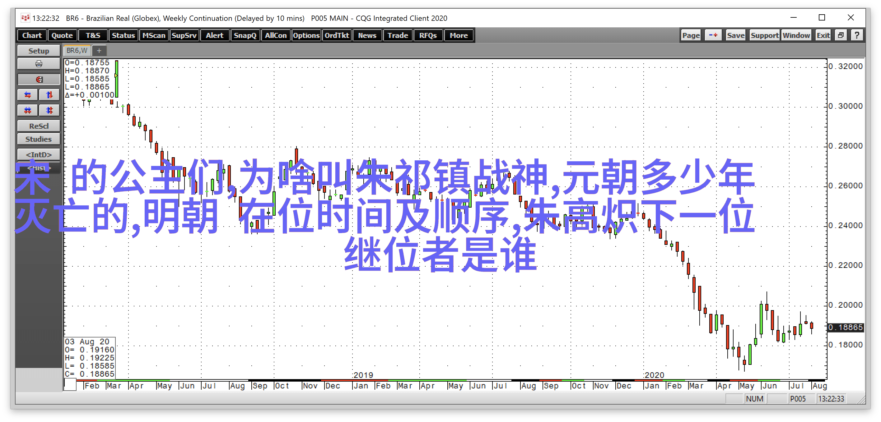Open the Chart toolbar button

coord(32,35)
